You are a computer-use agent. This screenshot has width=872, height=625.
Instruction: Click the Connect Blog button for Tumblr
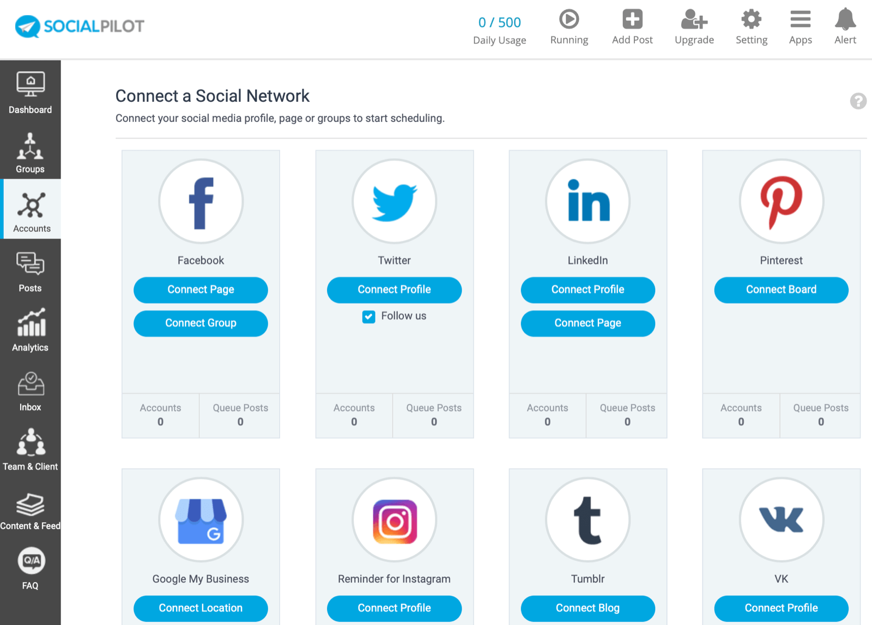588,608
